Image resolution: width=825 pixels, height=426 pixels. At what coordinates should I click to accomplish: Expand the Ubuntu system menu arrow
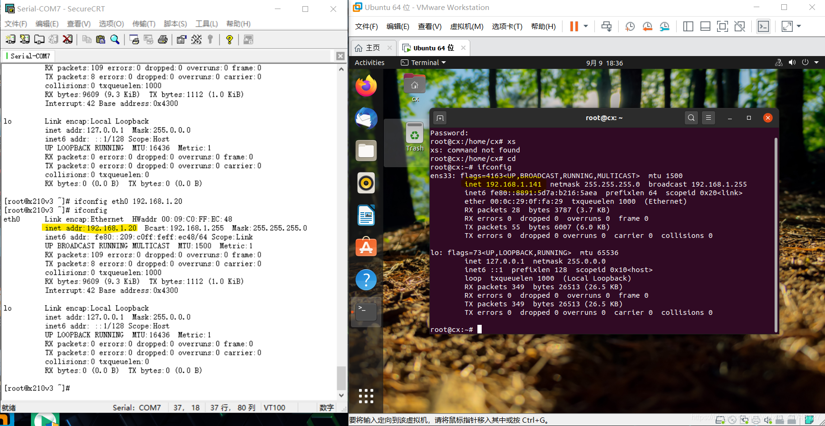[x=816, y=63]
